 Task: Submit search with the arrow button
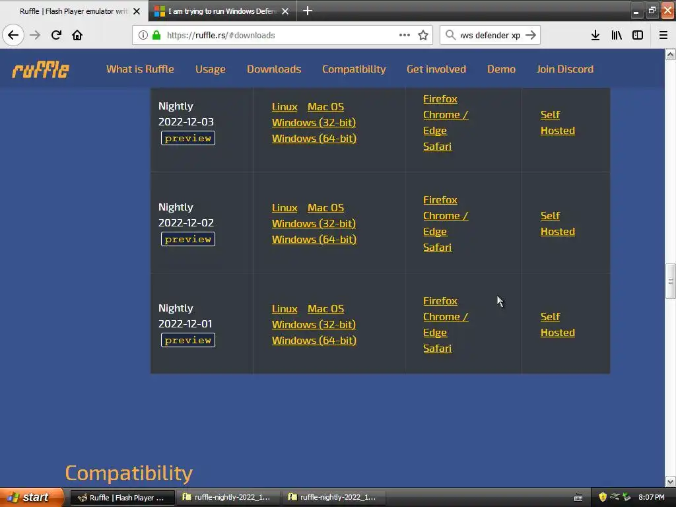531,35
